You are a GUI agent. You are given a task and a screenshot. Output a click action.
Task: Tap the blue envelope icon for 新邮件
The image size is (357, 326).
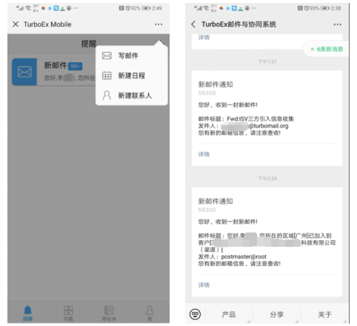tap(24, 72)
